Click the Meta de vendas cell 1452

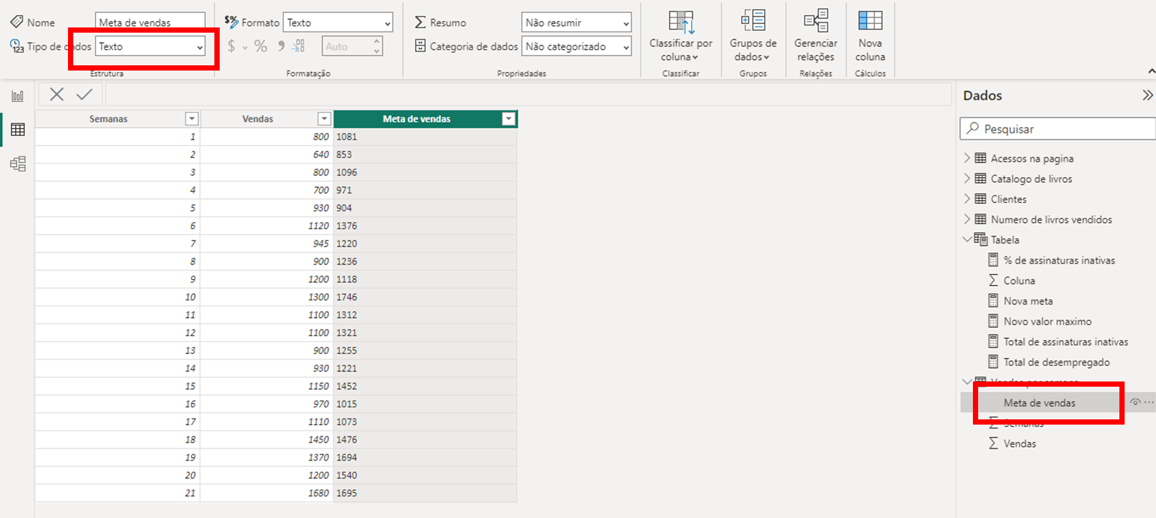pyautogui.click(x=425, y=386)
